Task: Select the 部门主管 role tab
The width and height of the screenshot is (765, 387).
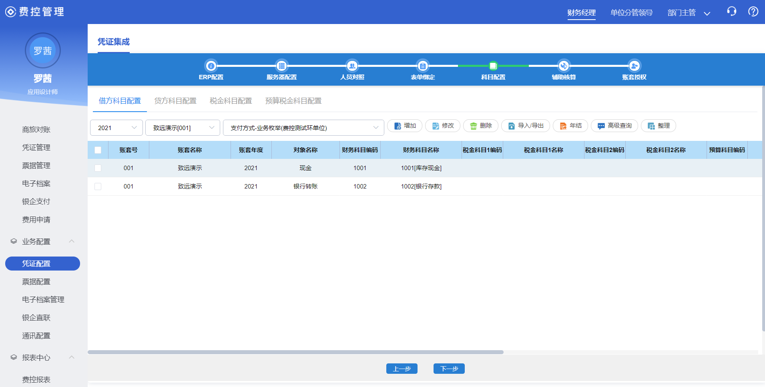Action: click(682, 12)
